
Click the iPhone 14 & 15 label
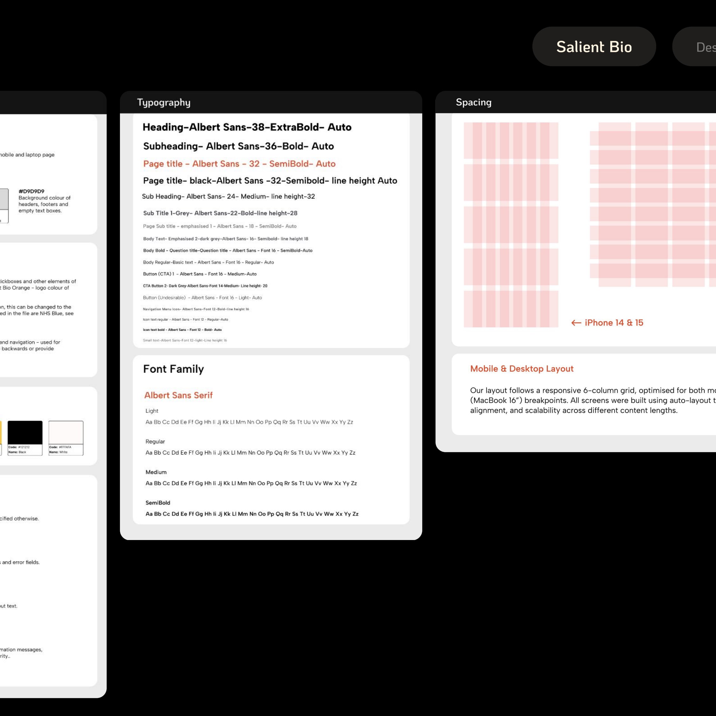pos(614,323)
